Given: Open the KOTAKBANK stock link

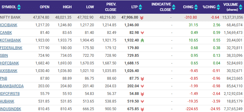Looking at the screenshot, I should click(x=10, y=40).
